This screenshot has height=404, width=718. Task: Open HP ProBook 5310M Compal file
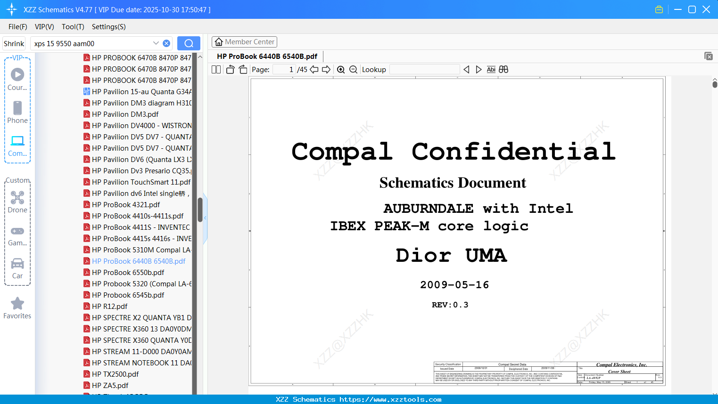click(x=137, y=250)
